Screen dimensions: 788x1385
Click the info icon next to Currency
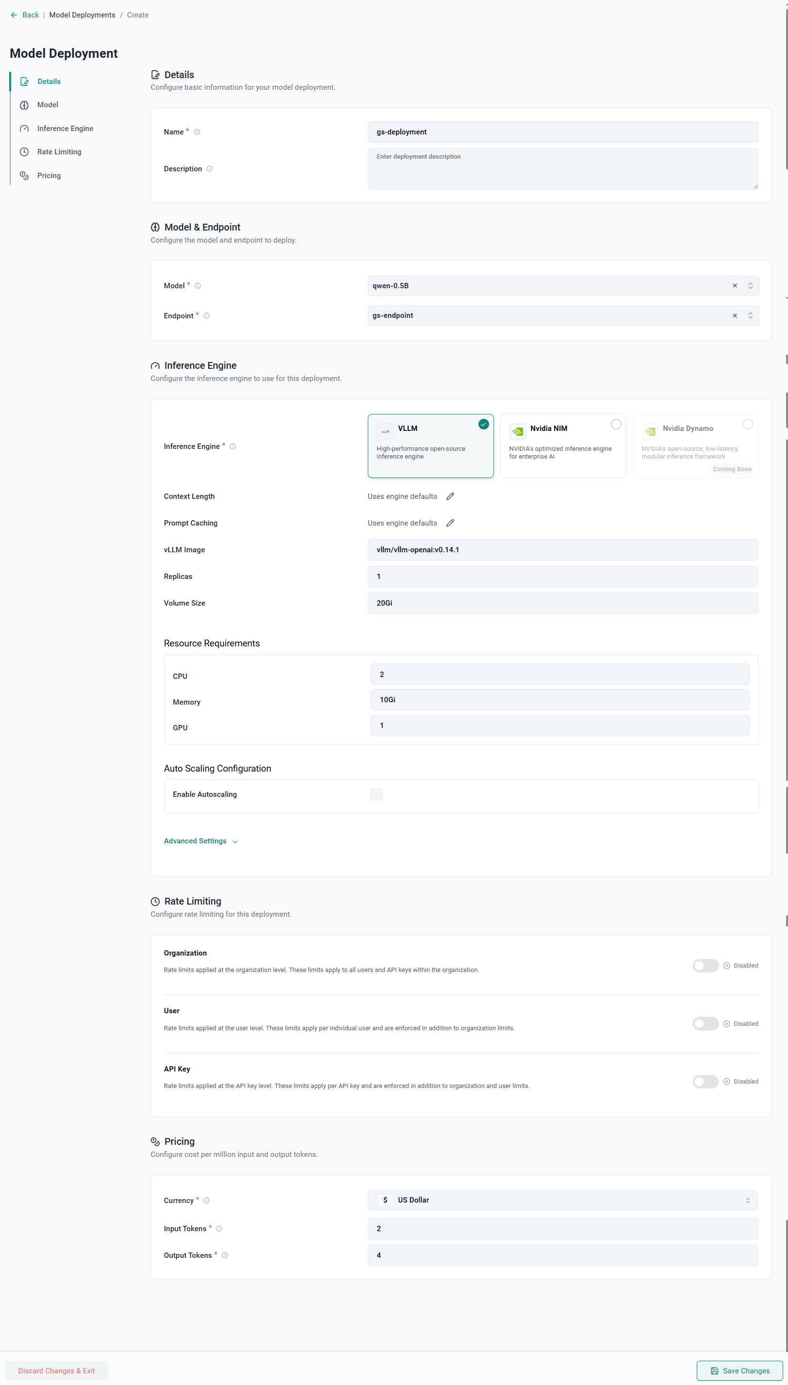point(206,1201)
